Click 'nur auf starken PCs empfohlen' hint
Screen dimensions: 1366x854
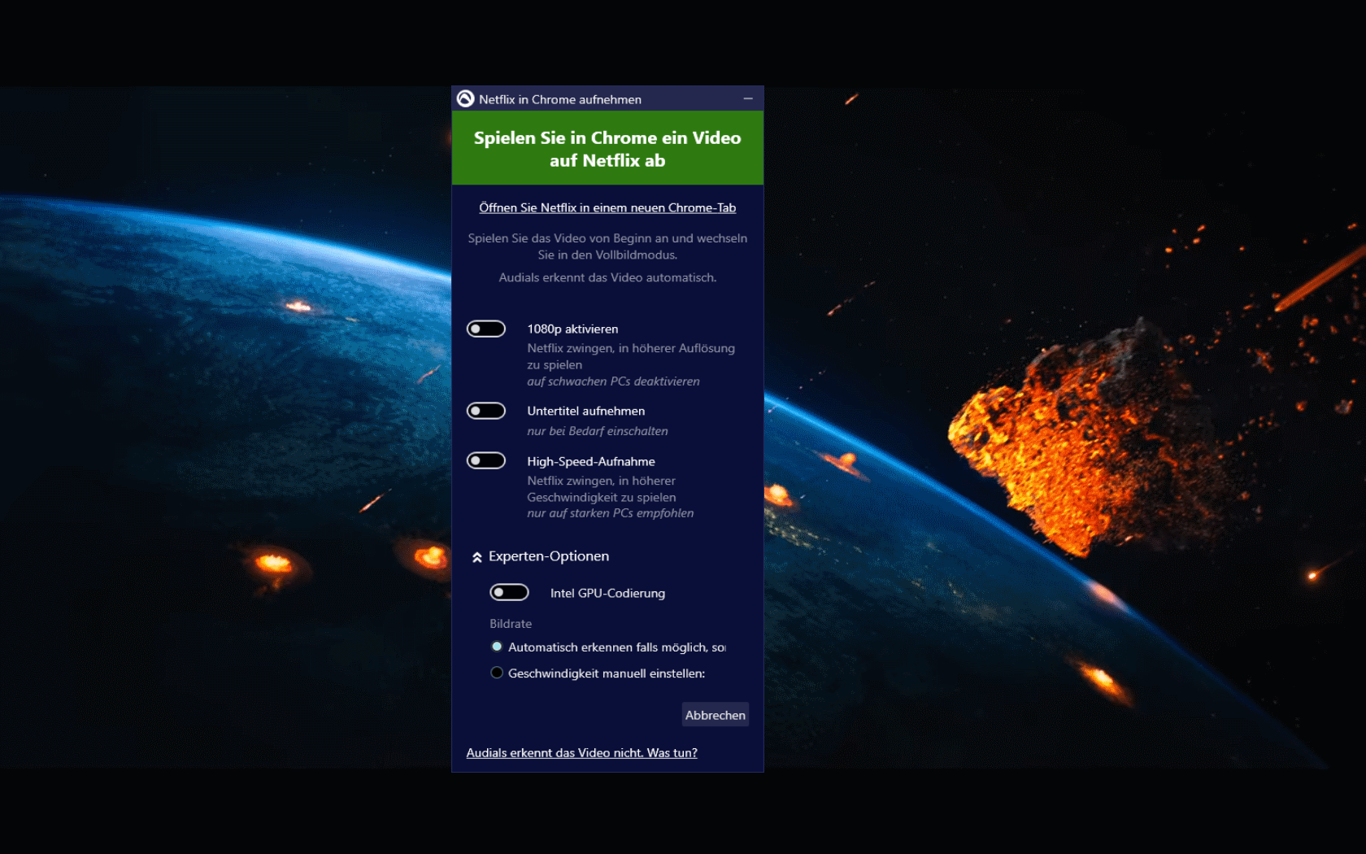point(611,513)
